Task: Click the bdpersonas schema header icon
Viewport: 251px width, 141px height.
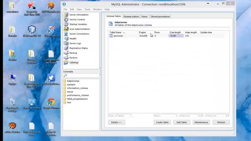Action: click(x=111, y=23)
